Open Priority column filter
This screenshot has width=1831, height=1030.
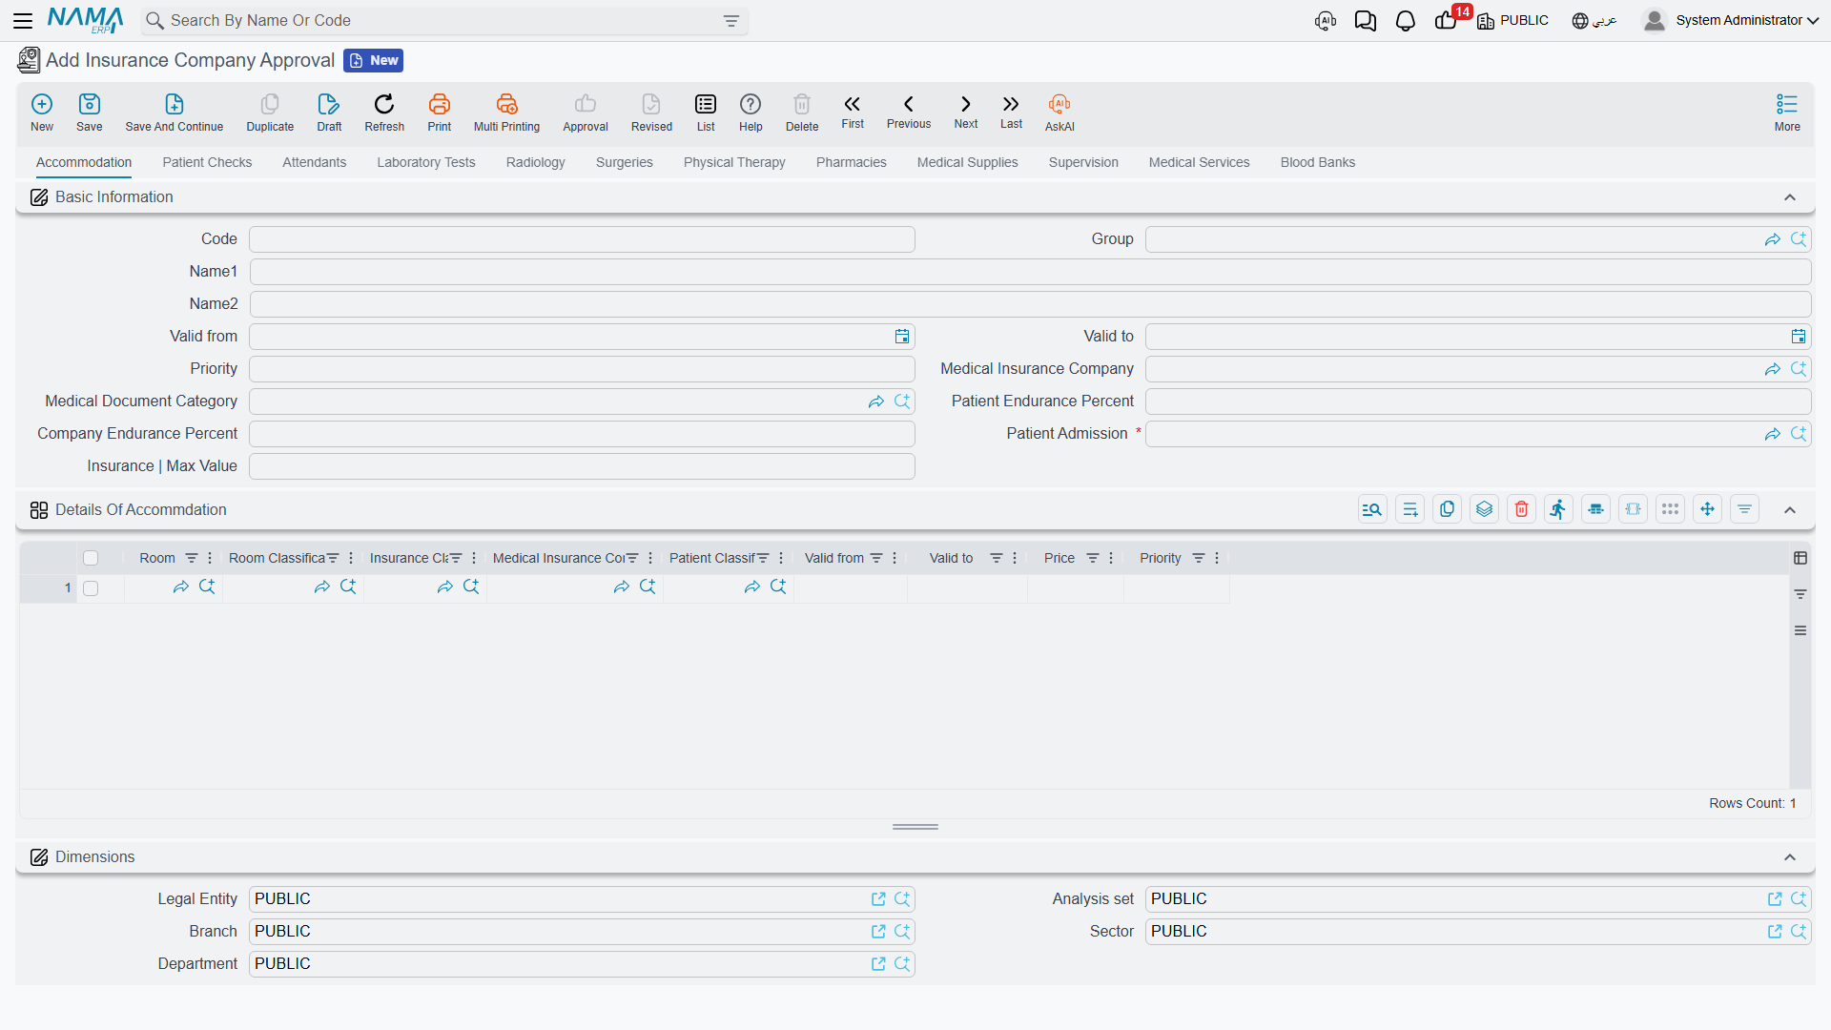coord(1199,558)
